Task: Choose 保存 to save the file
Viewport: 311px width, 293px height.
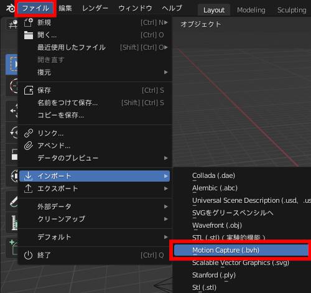Action: pyautogui.click(x=95, y=90)
